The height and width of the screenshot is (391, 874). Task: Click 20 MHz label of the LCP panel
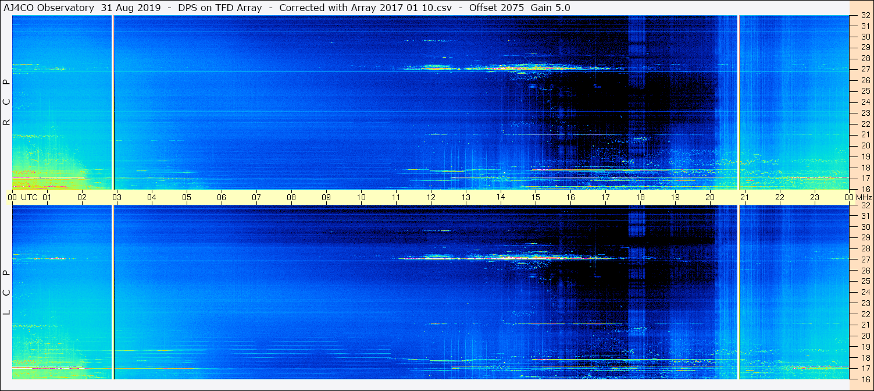click(x=865, y=336)
